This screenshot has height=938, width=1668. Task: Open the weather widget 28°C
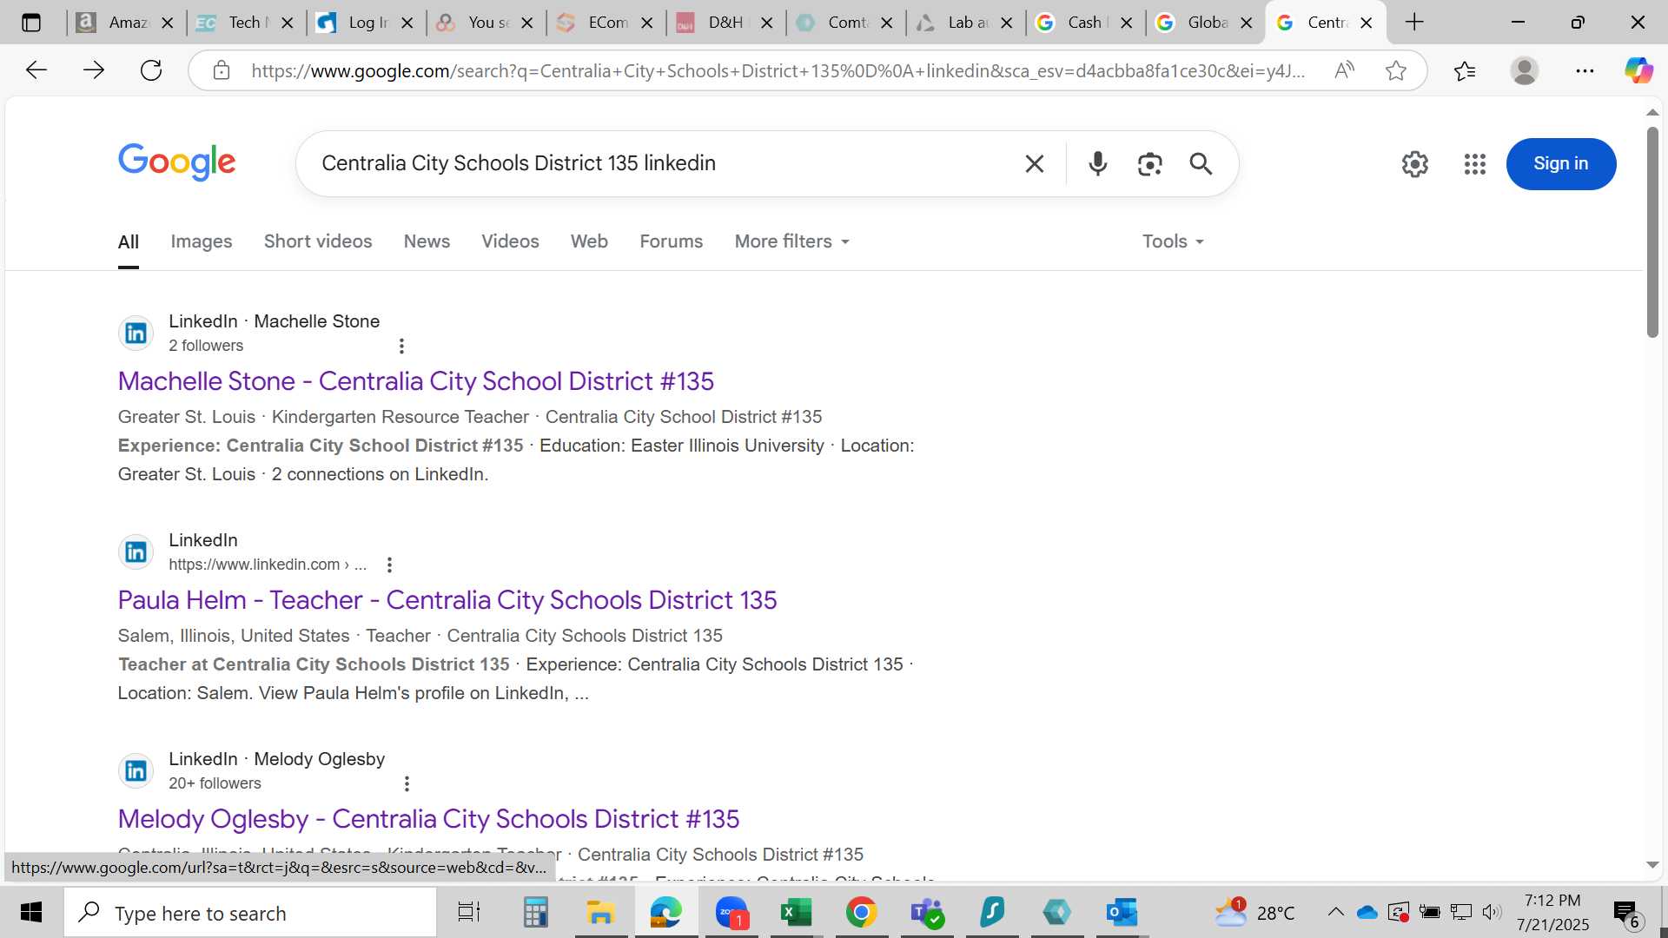[1254, 913]
